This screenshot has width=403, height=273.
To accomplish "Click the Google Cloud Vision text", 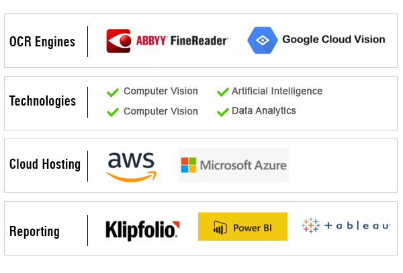I will click(334, 40).
